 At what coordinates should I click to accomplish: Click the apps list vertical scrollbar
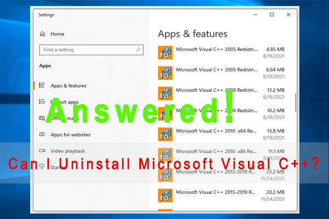(296, 103)
